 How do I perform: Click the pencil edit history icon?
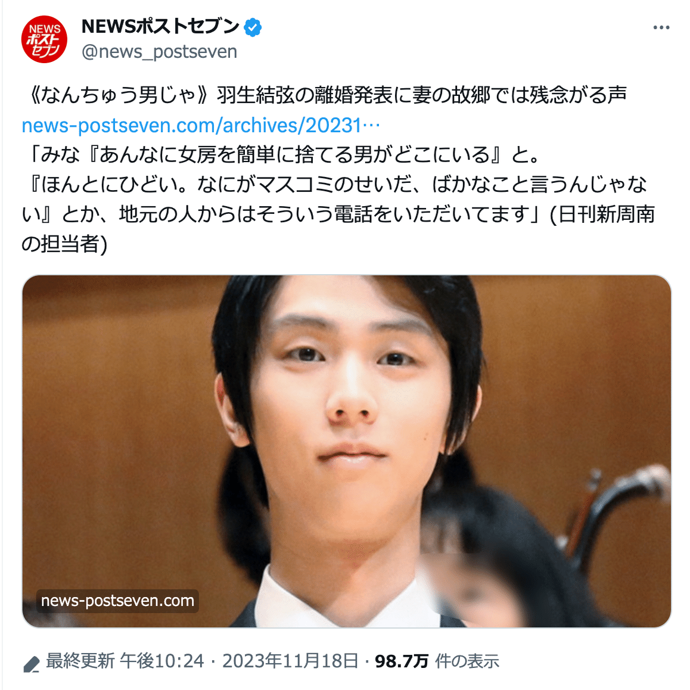(31, 664)
